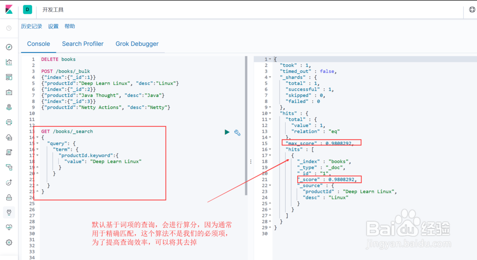Click the "_index" : "books" response line
The width and height of the screenshot is (477, 260).
click(324, 161)
